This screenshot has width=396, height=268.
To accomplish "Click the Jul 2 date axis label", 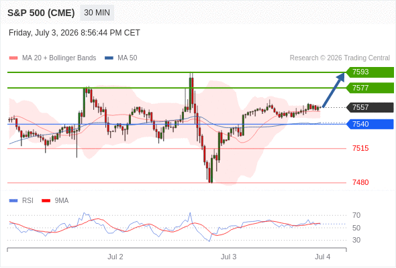I will (x=115, y=257).
